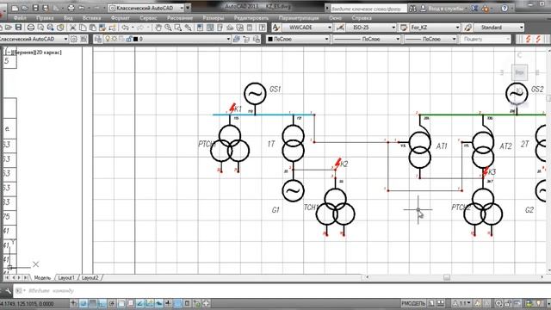Open the DesignCenter toolbar icon
This screenshot has width=551, height=310.
(x=210, y=28)
